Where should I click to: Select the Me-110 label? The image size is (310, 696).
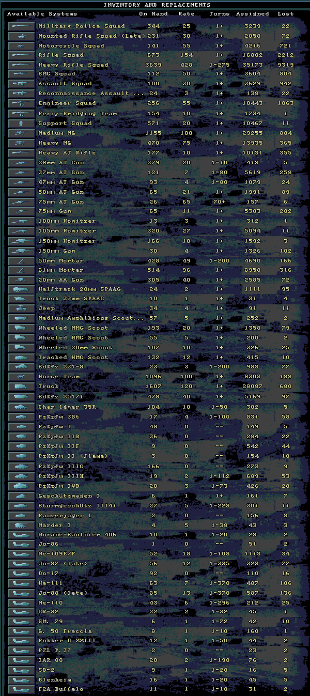point(50,602)
